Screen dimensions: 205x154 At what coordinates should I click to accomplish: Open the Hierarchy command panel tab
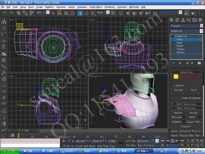183,20
